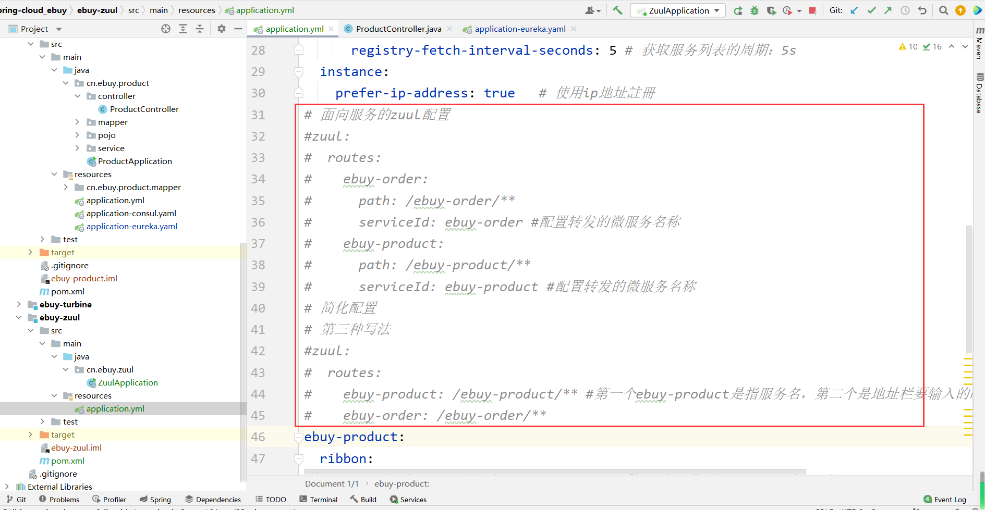
Task: Click ebuy-product breadcrumb below editor
Action: click(x=402, y=483)
